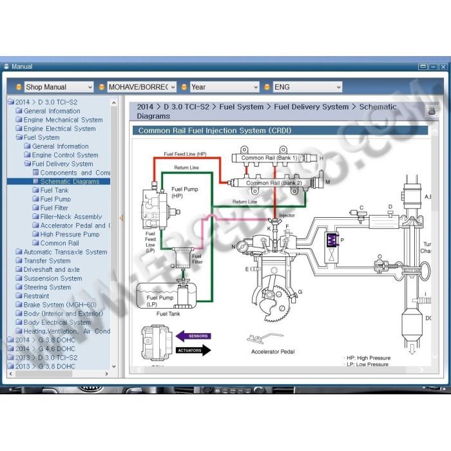Image resolution: width=451 pixels, height=451 pixels.
Task: Click the Injector label in diagram
Action: click(x=287, y=215)
